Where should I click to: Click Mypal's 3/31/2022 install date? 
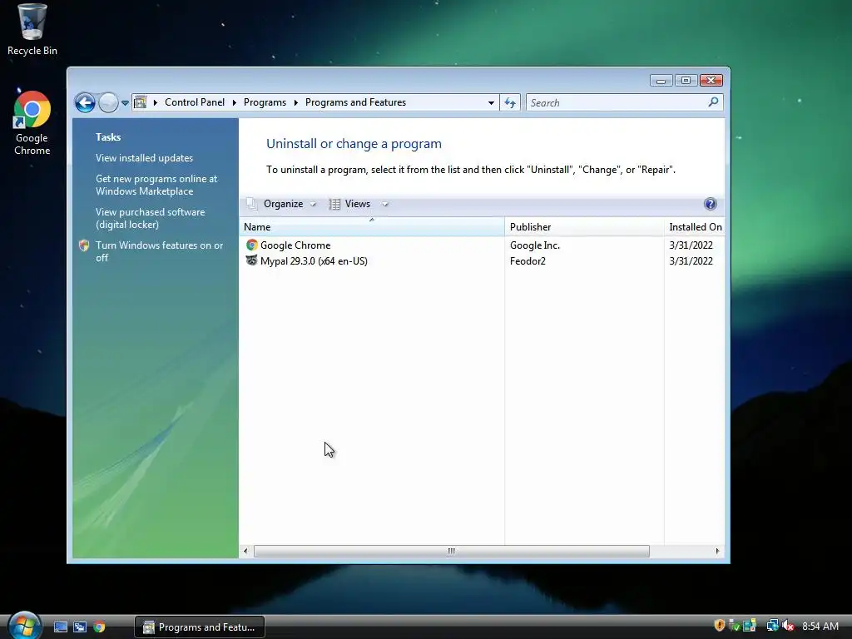691,260
